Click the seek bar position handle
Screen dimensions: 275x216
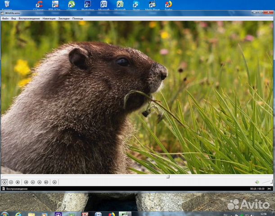(168, 176)
